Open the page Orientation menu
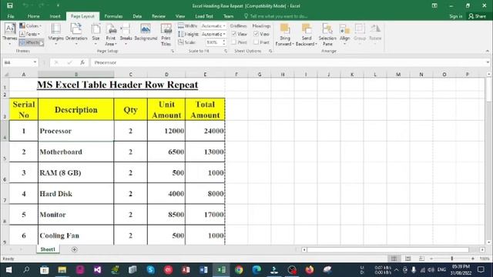The width and height of the screenshot is (493, 277). [x=76, y=34]
